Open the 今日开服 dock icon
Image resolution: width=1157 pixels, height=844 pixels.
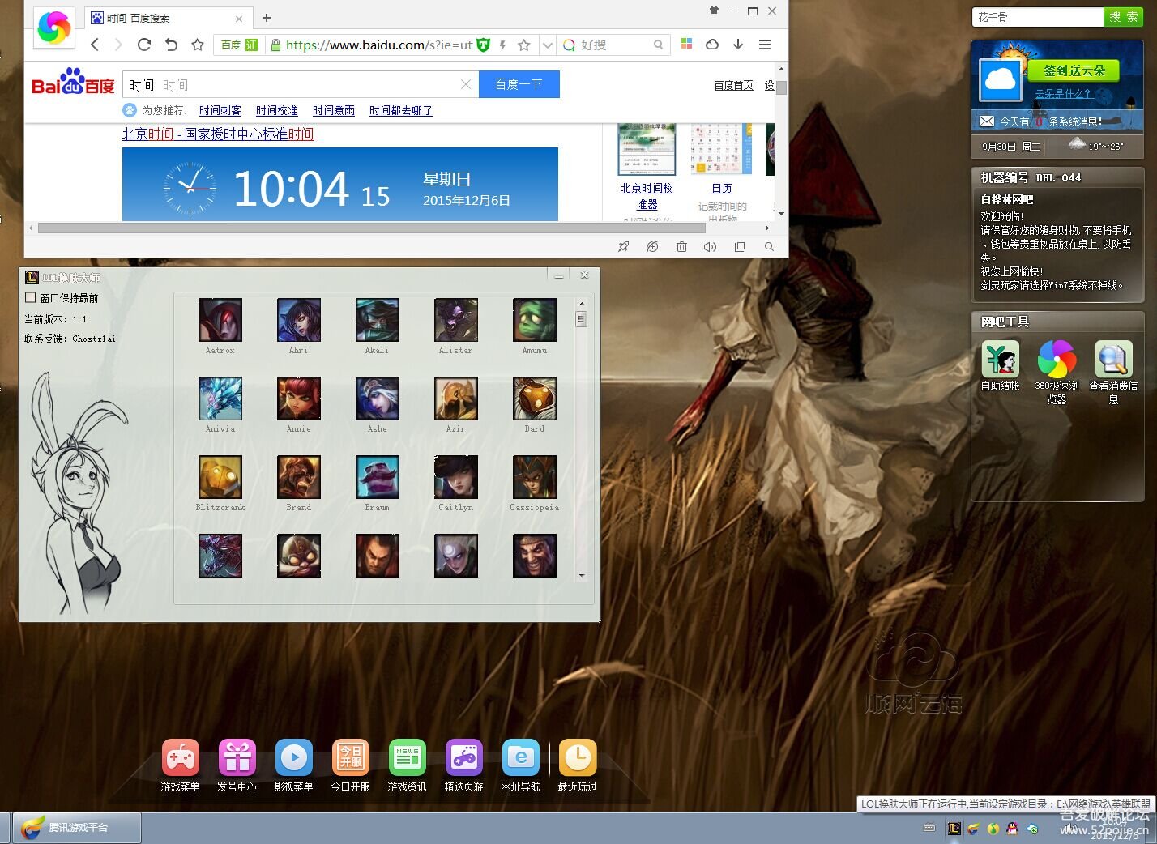[351, 758]
